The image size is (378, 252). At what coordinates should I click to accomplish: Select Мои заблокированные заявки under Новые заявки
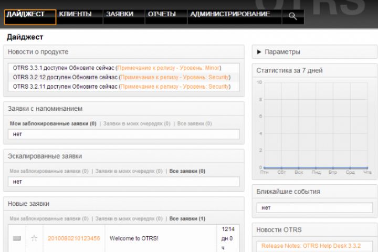49,219
